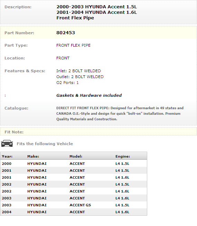This screenshot has height=226, width=197.
Task: Click the 'Catalogue:' label
Action: pyautogui.click(x=17, y=108)
